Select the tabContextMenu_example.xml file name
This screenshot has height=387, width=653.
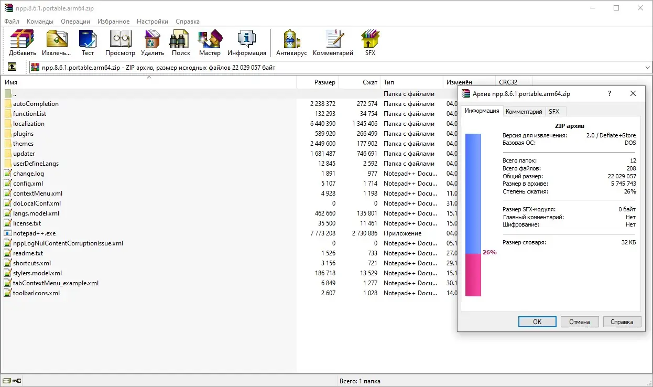[x=56, y=283]
